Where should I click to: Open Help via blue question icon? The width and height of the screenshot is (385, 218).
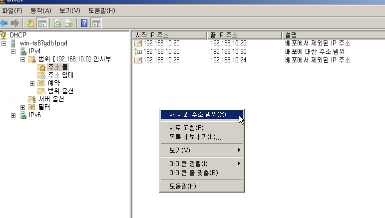(x=84, y=23)
